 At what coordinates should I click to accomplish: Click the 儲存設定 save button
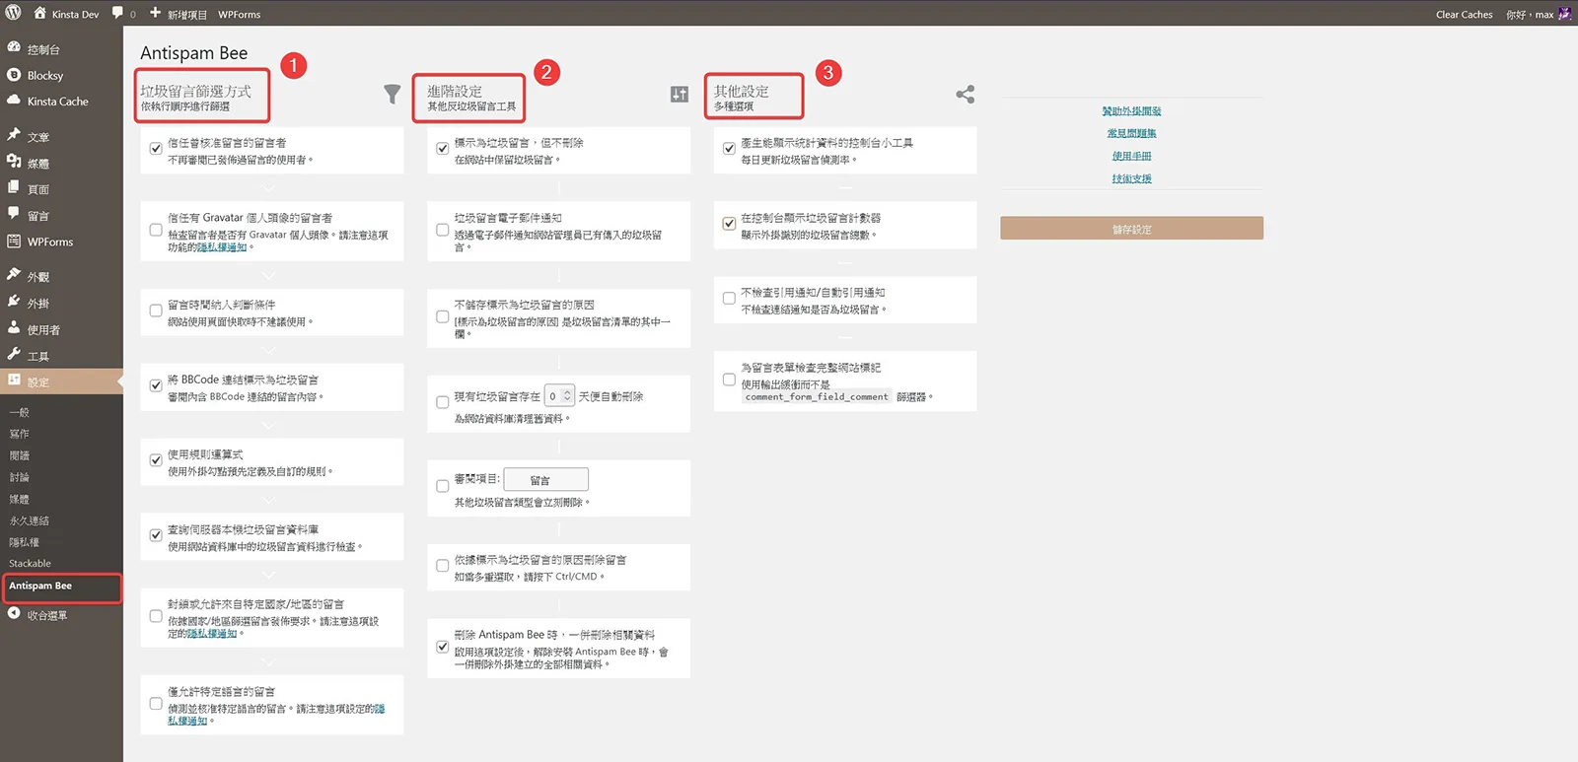click(x=1131, y=229)
